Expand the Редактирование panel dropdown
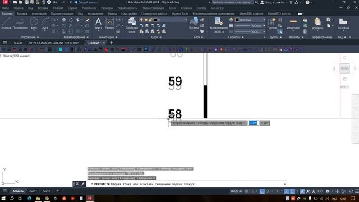Image resolution: width=359 pixels, height=202 pixels. pyautogui.click(x=76, y=37)
